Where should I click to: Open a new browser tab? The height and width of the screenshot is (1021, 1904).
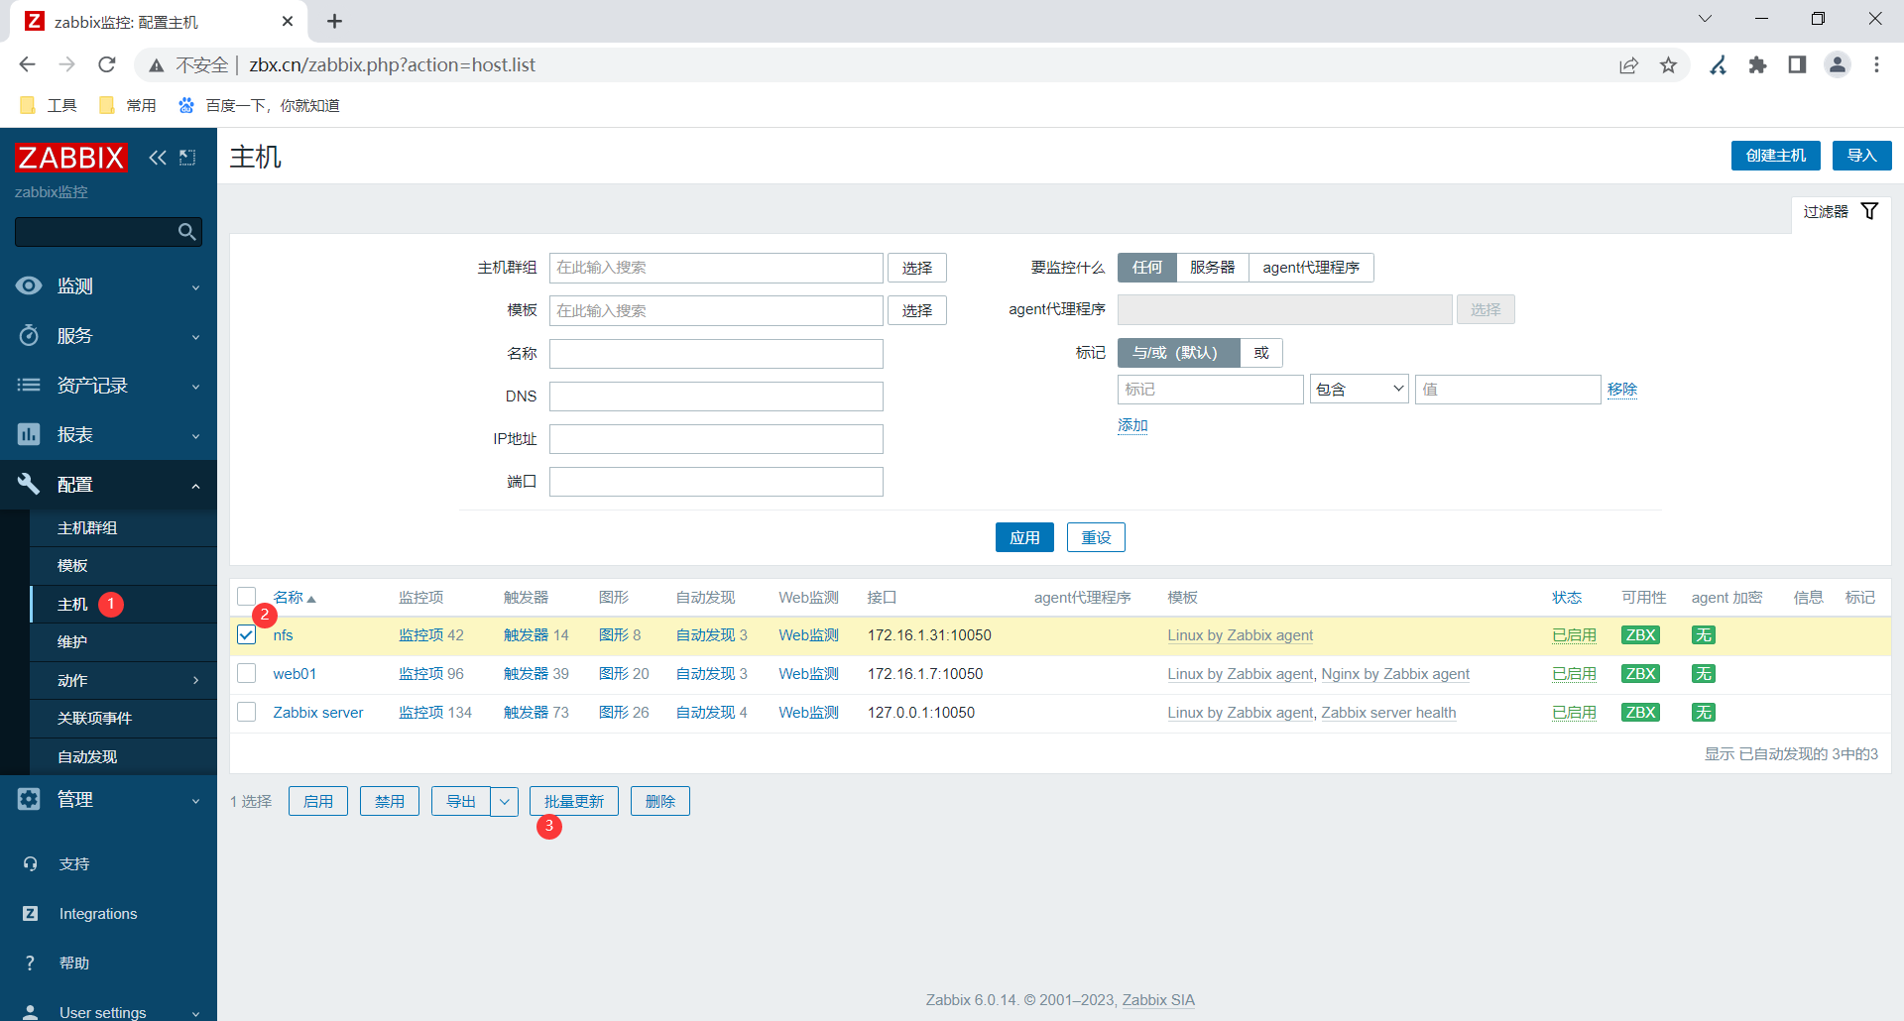[334, 21]
